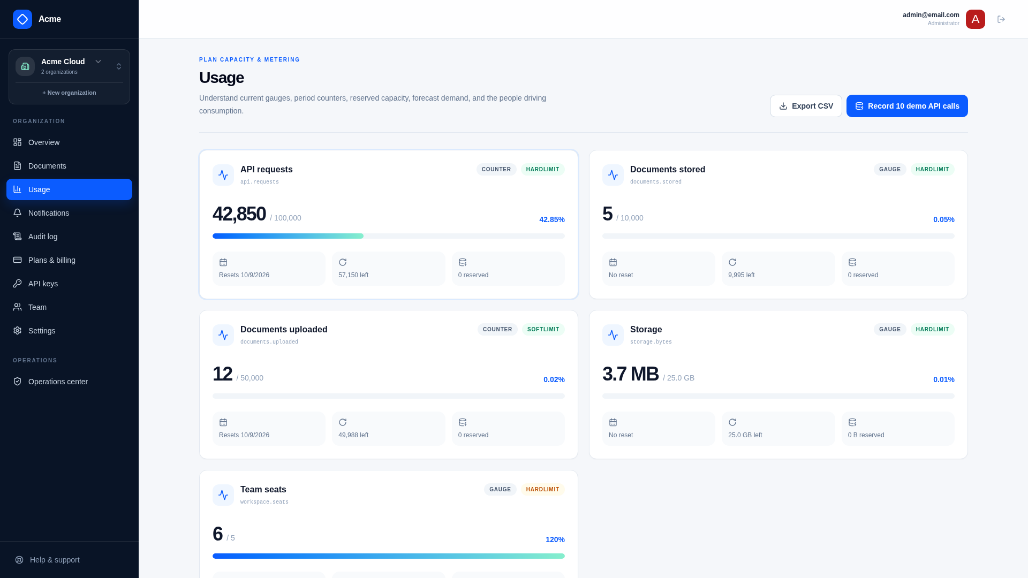Click the Team seats usage progress bar
Viewport: 1028px width, 578px height.
pyautogui.click(x=389, y=556)
